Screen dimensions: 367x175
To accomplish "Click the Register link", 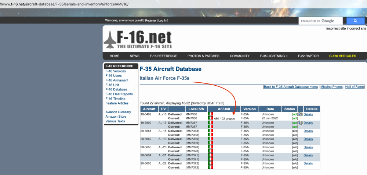I will tap(150, 21).
